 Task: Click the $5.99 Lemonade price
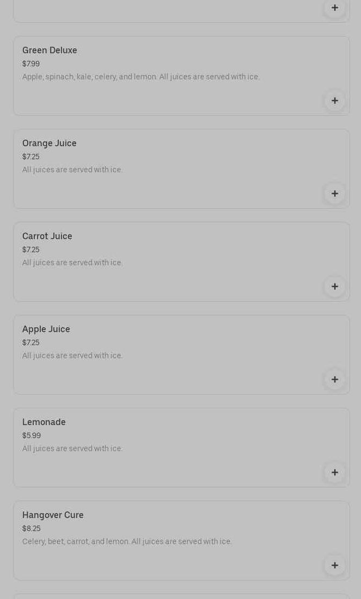pos(32,435)
